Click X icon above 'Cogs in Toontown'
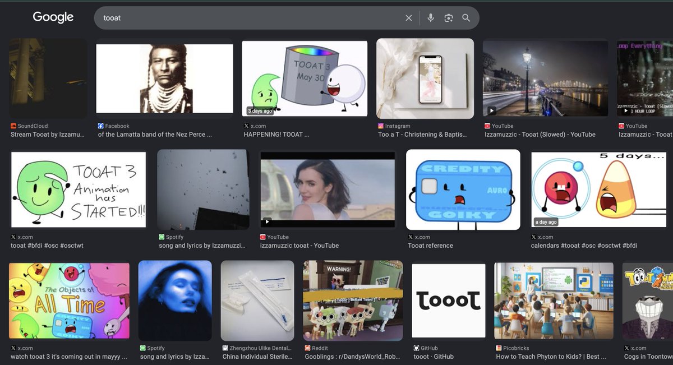 point(627,348)
